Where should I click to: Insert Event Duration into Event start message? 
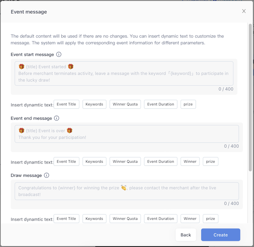click(161, 104)
